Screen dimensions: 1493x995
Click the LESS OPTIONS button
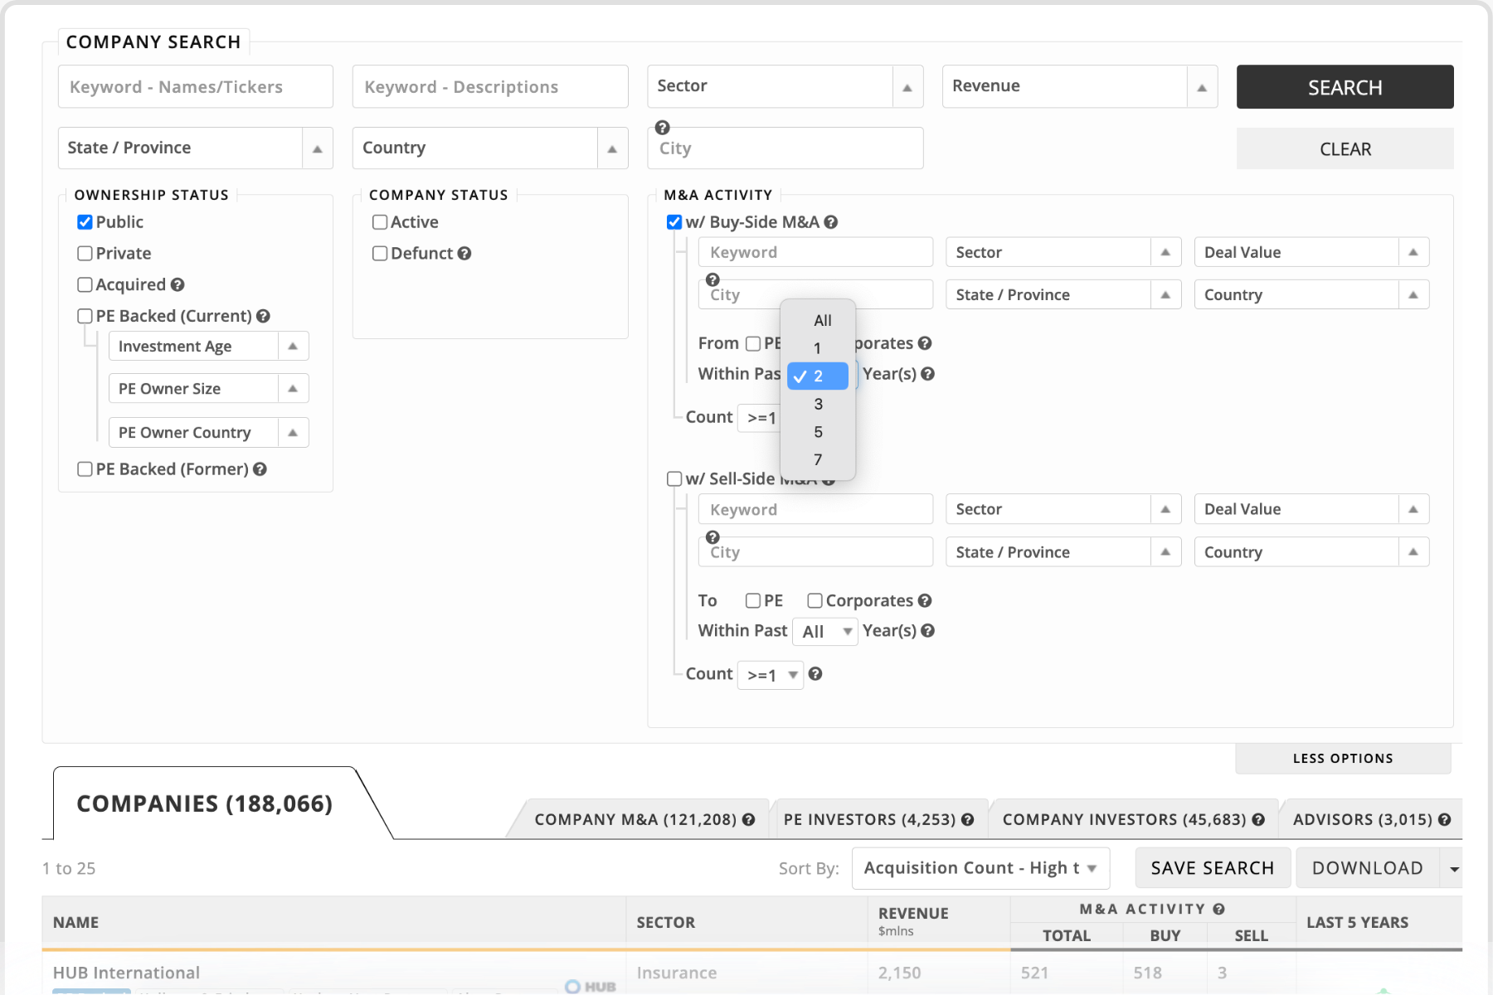click(1342, 759)
